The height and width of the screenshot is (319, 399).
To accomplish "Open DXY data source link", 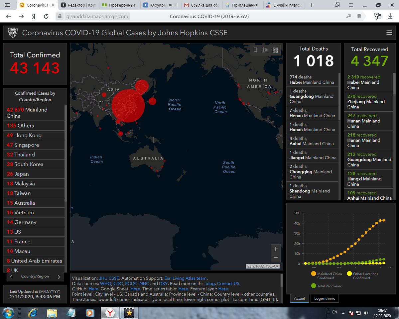I will [x=163, y=283].
